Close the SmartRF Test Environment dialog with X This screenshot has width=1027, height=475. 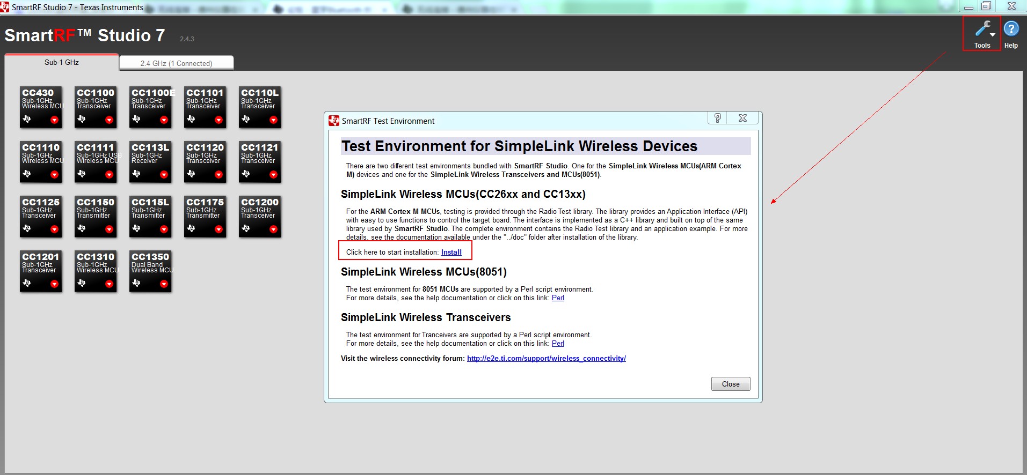point(742,118)
